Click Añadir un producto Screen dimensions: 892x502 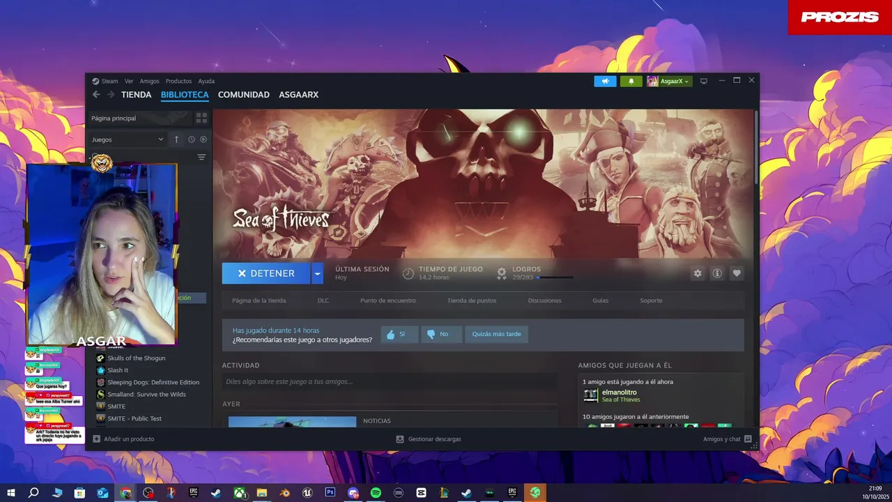[123, 439]
